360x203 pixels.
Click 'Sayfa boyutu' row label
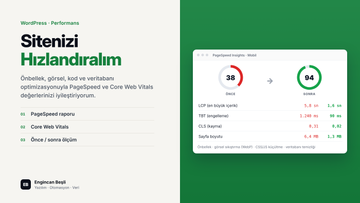(210, 137)
